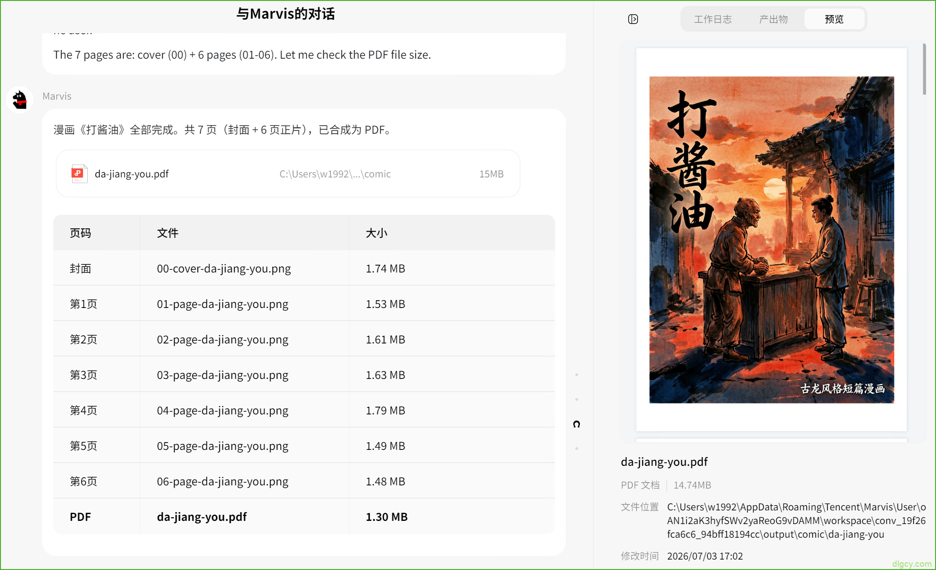Click the 03-page-da-jiang-you.png file entry

click(x=222, y=375)
